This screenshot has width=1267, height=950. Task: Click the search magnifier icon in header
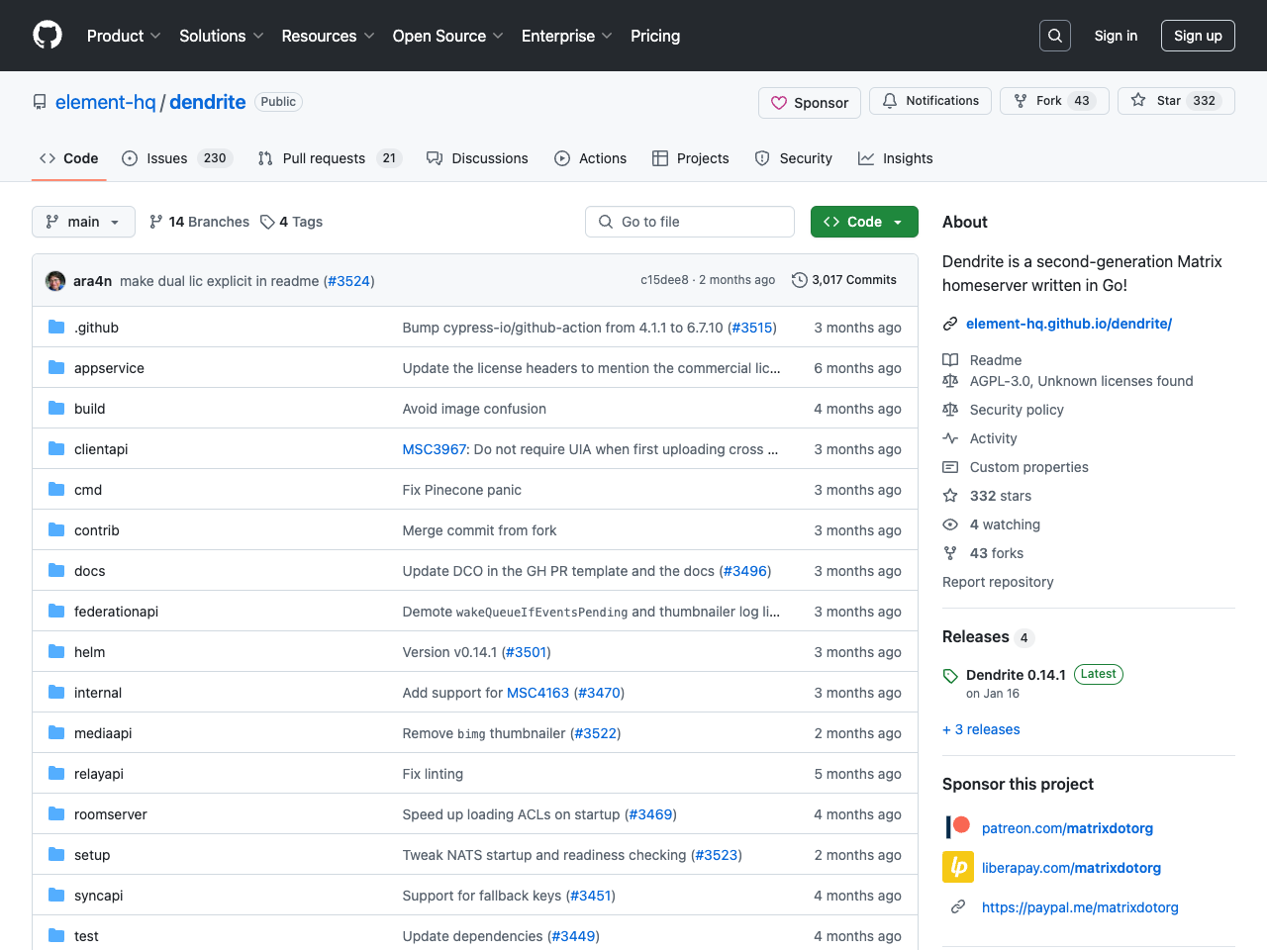click(x=1055, y=36)
